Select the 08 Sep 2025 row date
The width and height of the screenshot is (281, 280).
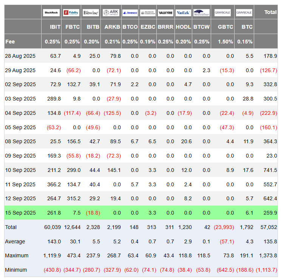click(20, 141)
